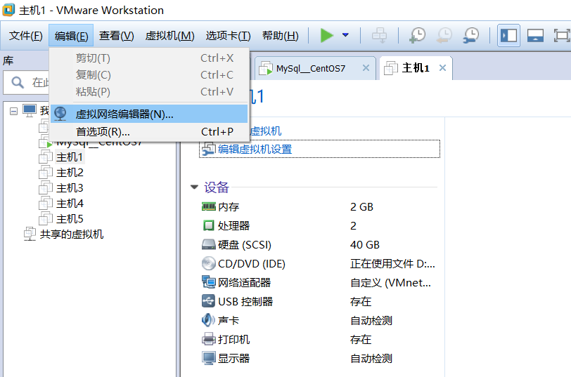Click the USB 控制器 icon
571x377 pixels.
tap(209, 301)
